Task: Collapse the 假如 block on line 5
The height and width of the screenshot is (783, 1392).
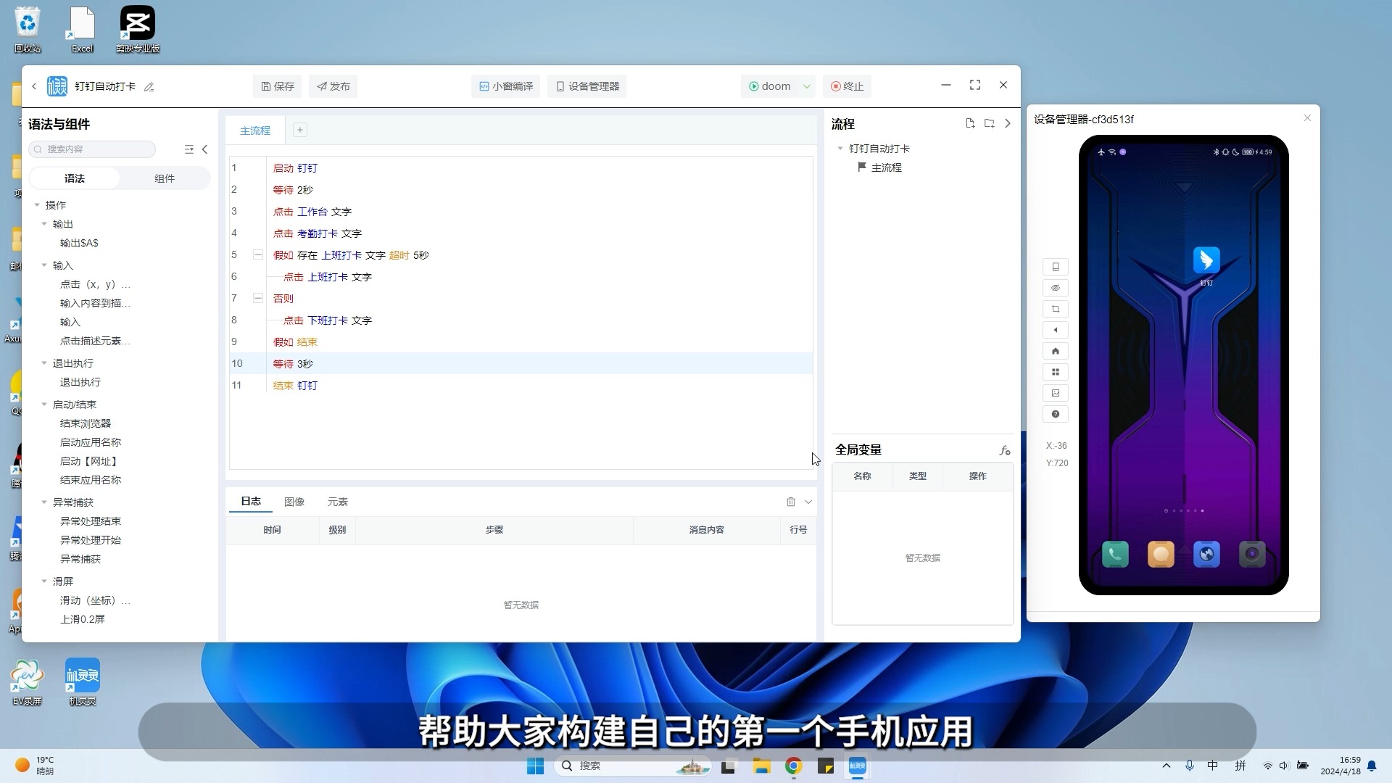Action: 257,254
